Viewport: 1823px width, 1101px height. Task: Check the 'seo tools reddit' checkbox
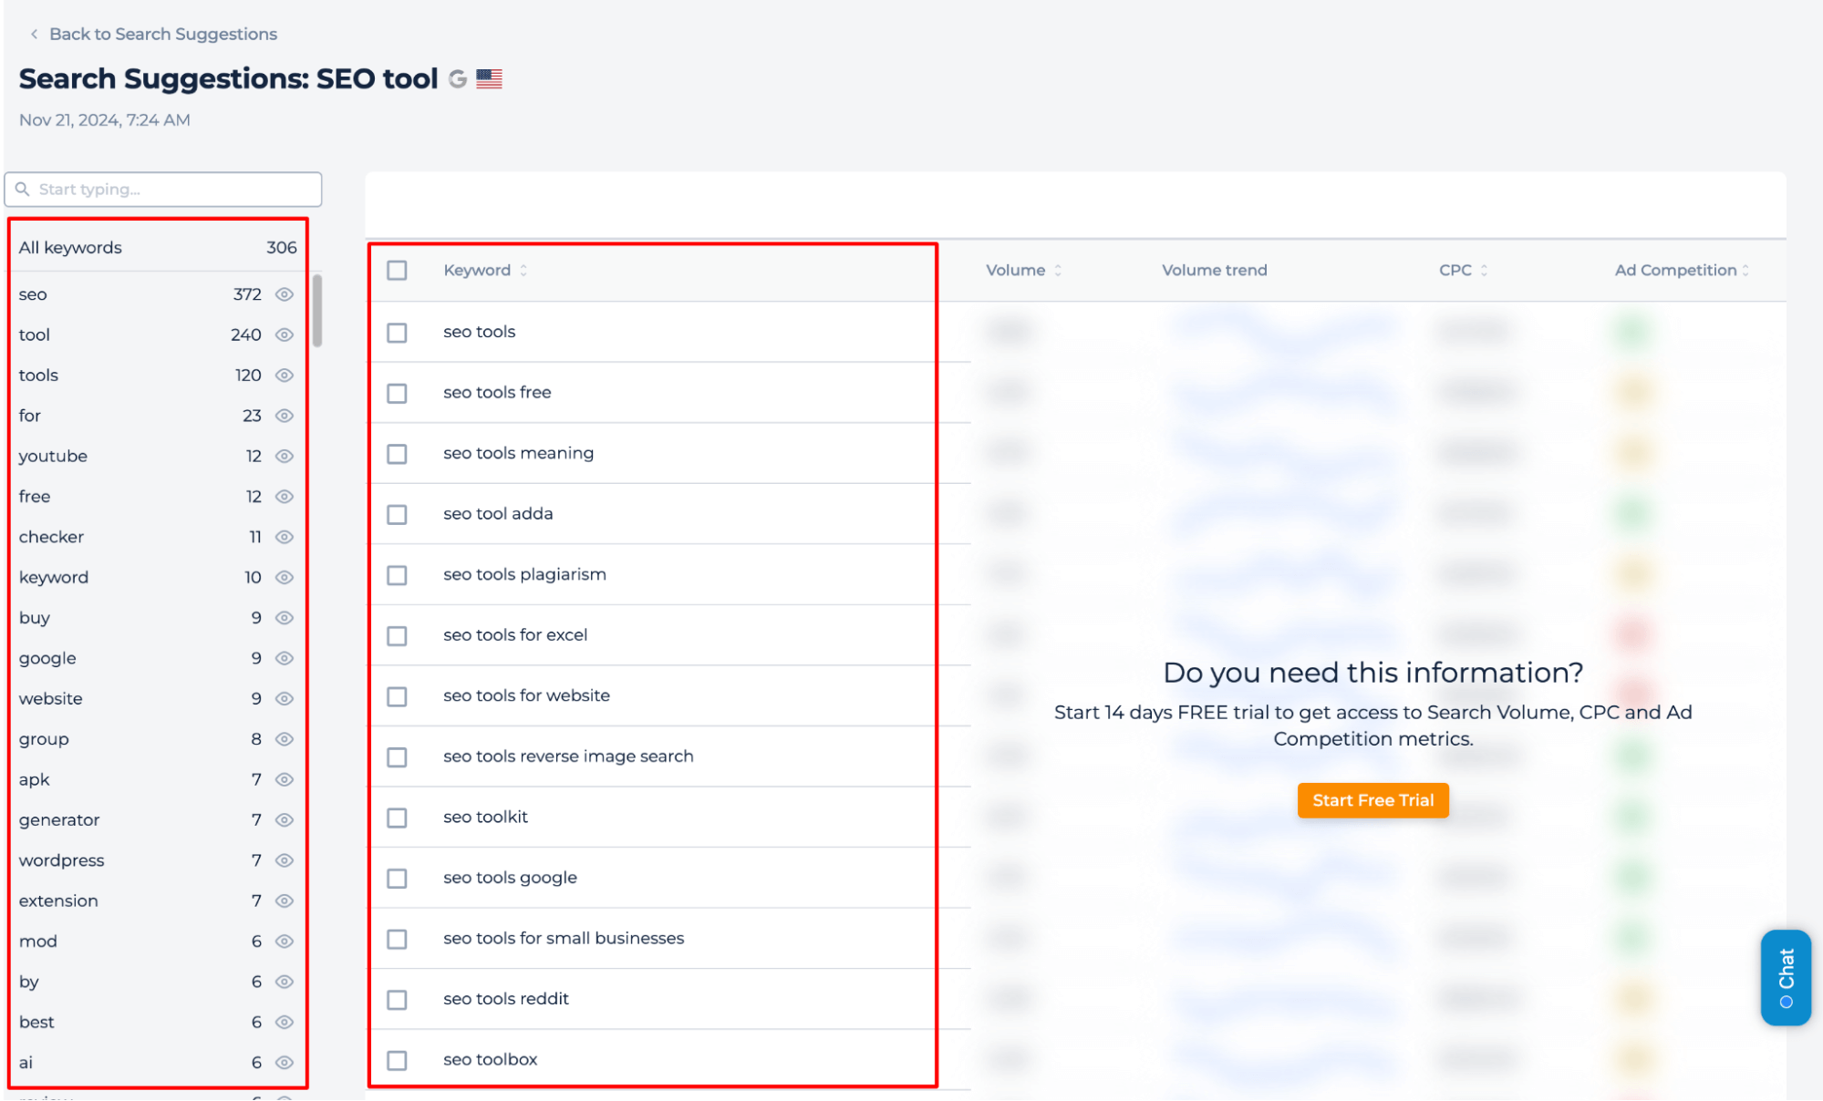397,1000
